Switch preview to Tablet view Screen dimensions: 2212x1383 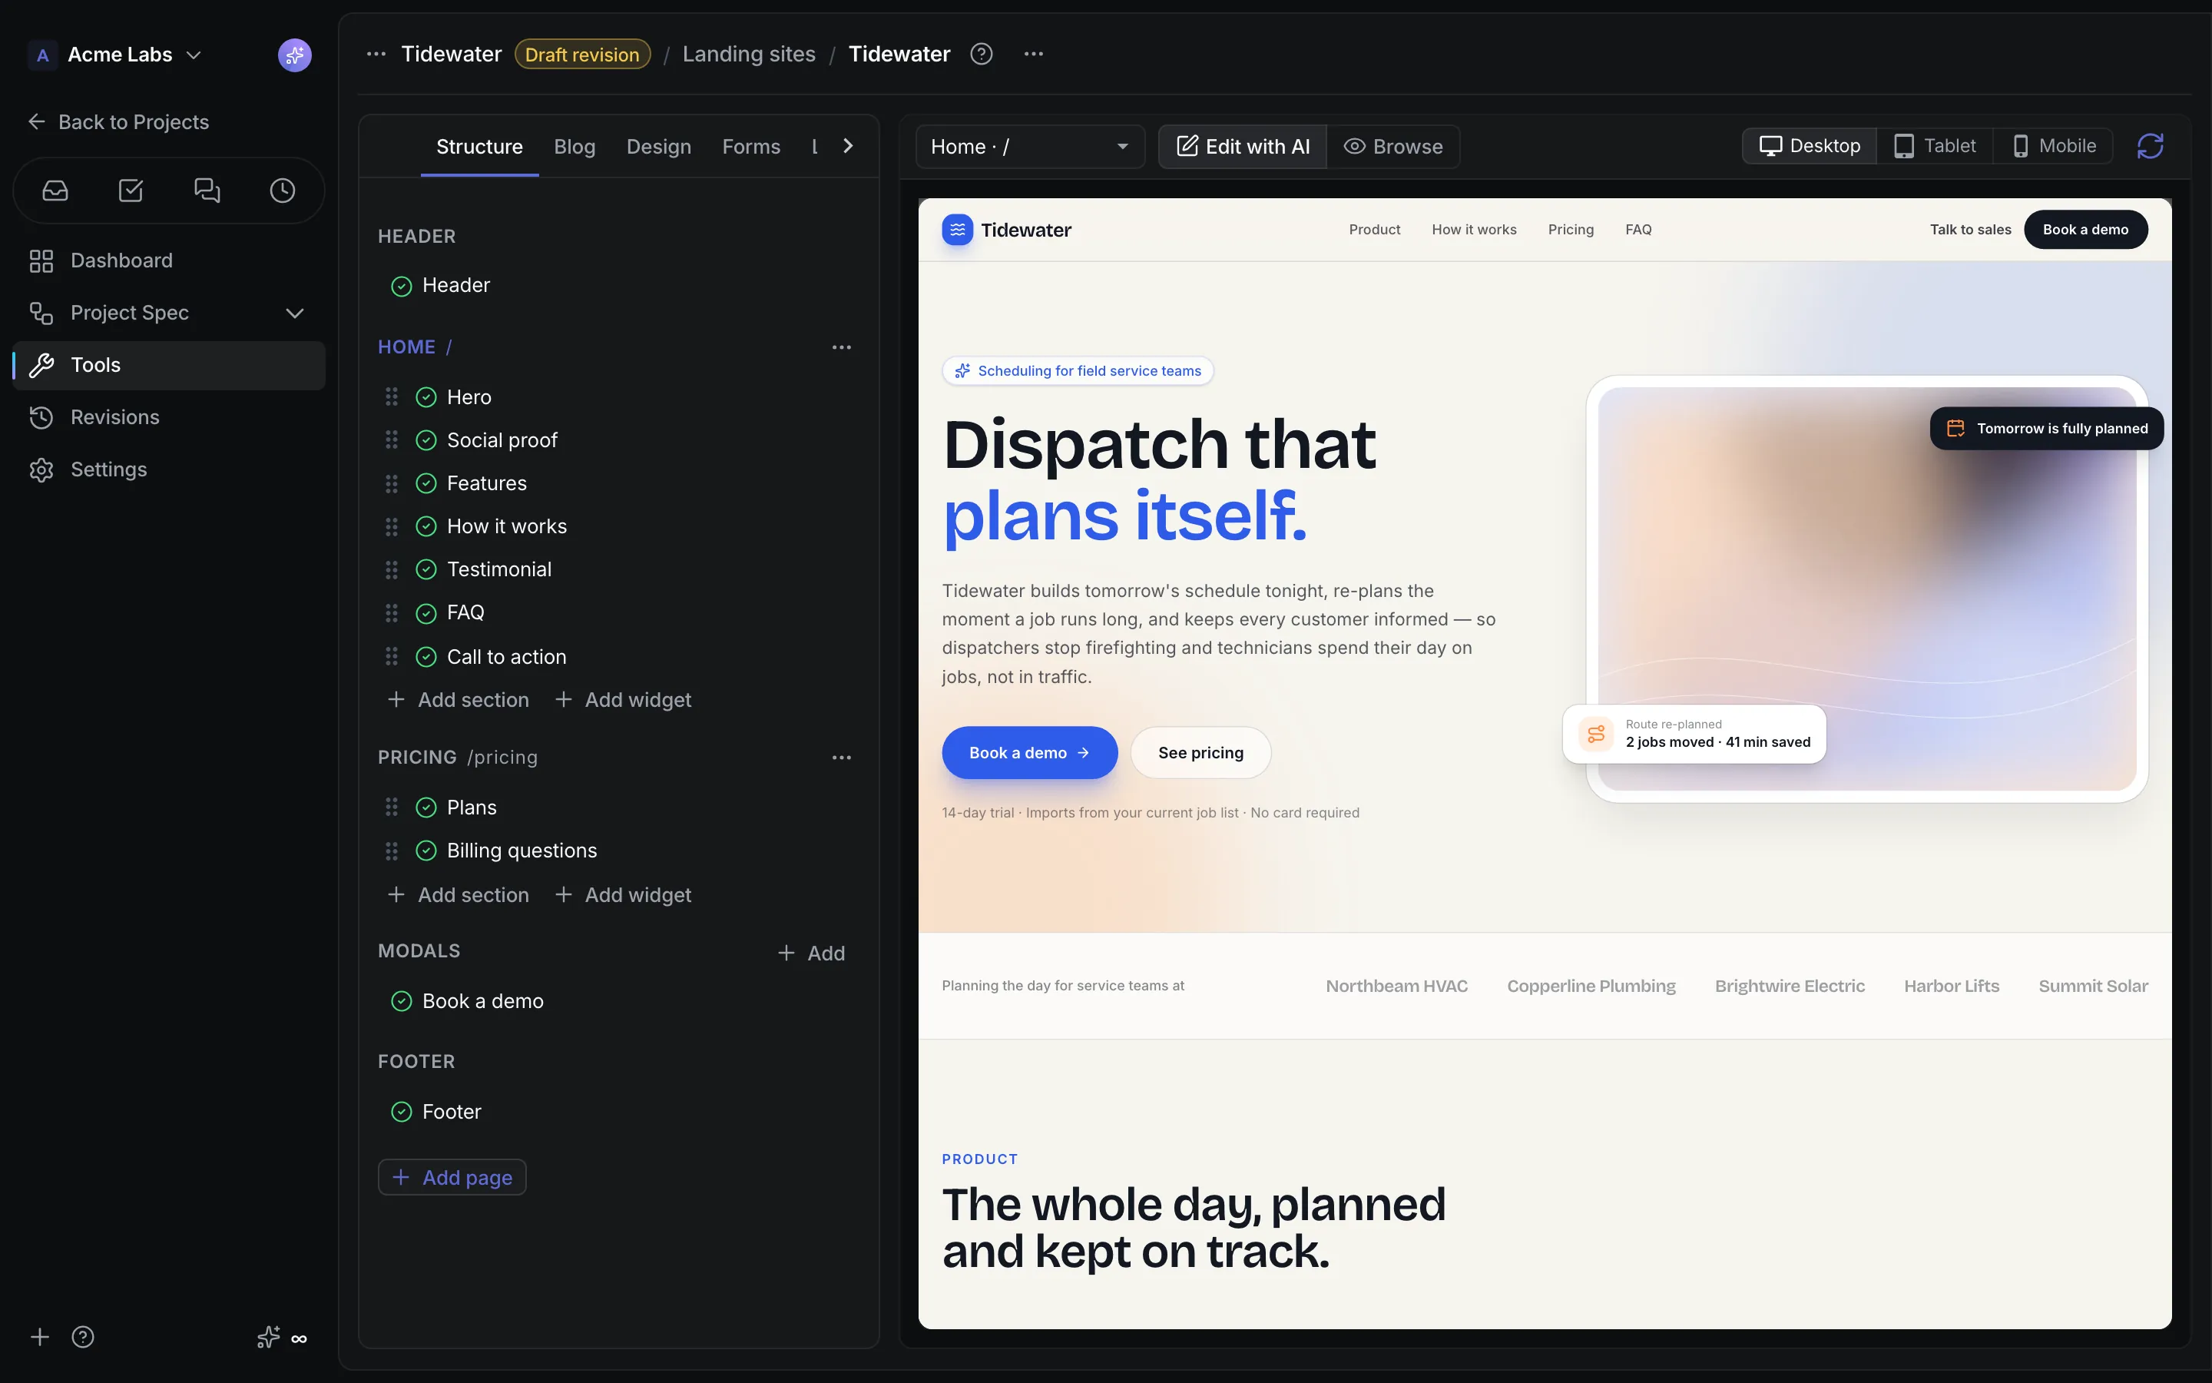(x=1934, y=146)
